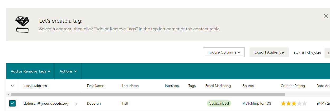Click the arrow next to deborah@groundboots.org
The height and width of the screenshot is (111, 330).
[76, 104]
